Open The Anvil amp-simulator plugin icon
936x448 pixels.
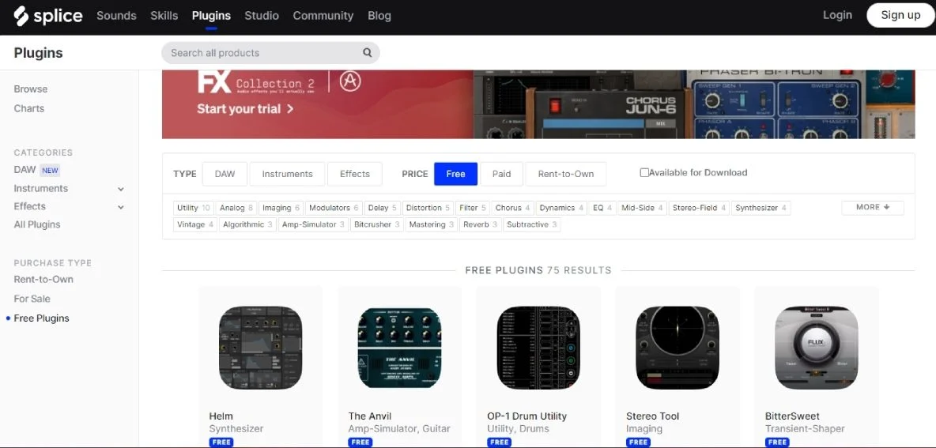point(399,348)
